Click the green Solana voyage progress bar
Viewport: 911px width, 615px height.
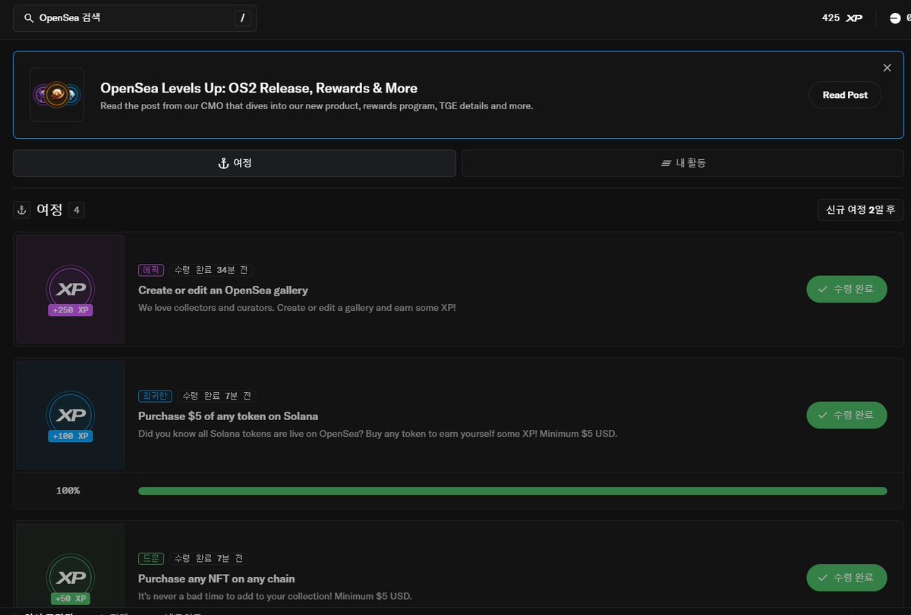512,491
